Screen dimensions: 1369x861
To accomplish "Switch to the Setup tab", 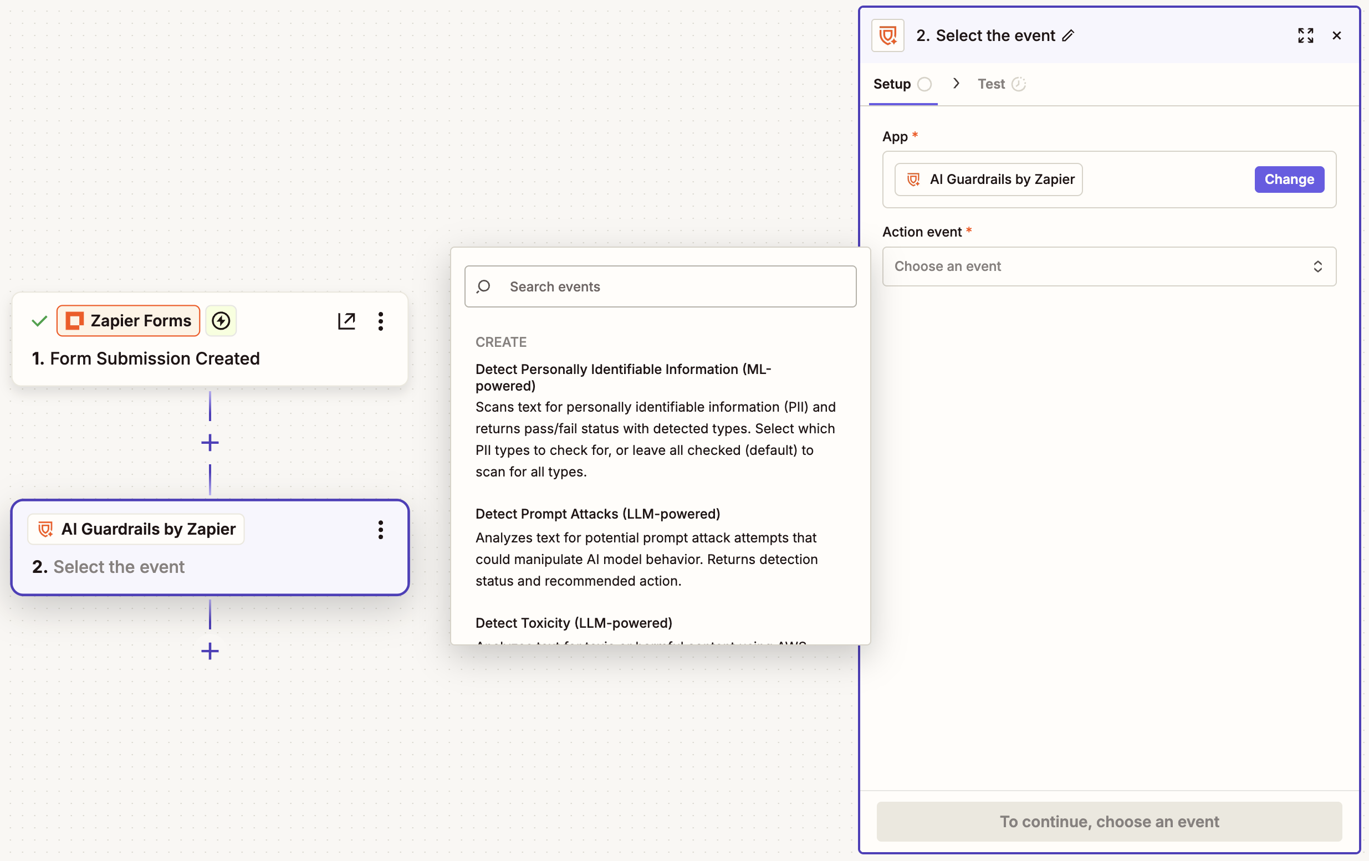I will click(891, 83).
